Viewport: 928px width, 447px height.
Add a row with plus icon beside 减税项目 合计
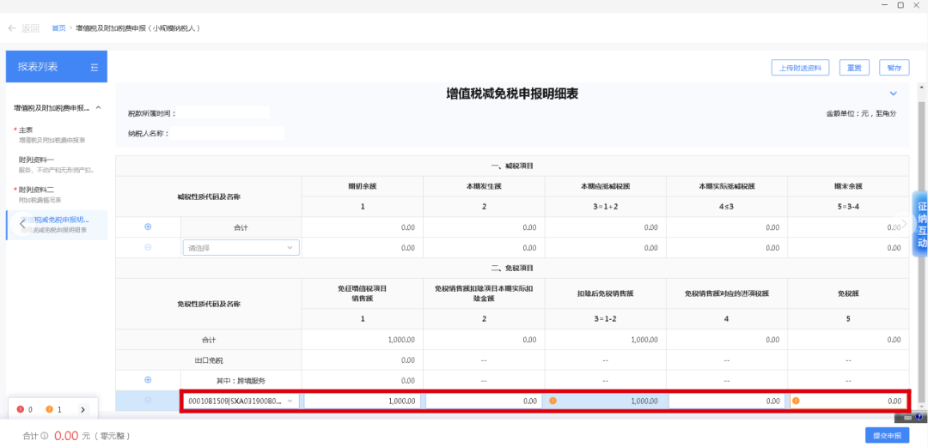click(148, 227)
